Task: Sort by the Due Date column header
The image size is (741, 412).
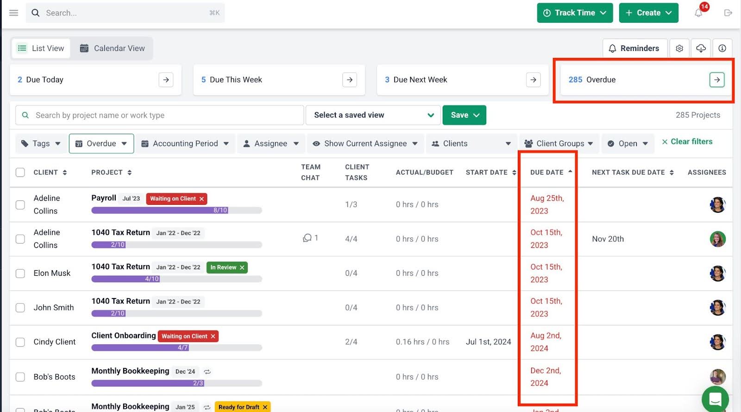Action: click(551, 172)
